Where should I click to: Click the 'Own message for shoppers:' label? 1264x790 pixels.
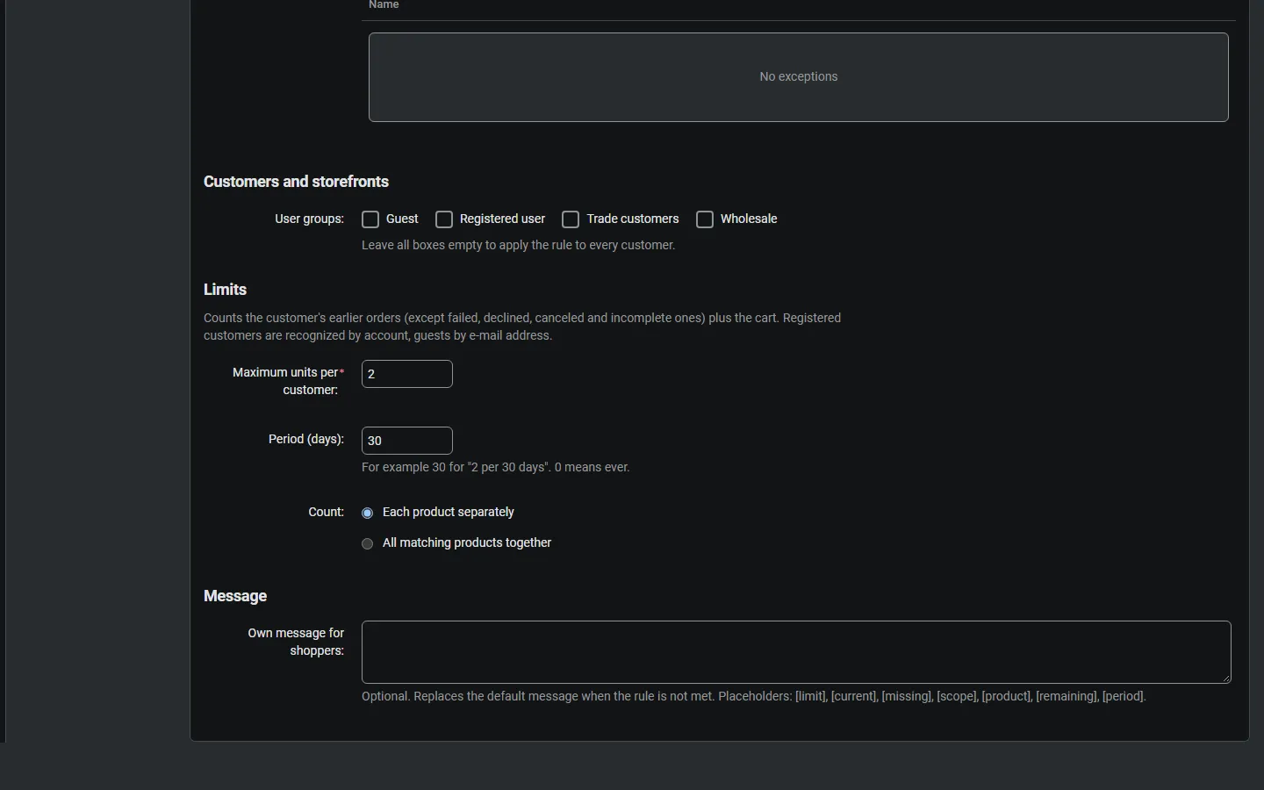[296, 642]
